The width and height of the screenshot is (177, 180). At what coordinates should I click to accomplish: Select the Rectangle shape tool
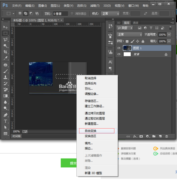tap(5, 134)
